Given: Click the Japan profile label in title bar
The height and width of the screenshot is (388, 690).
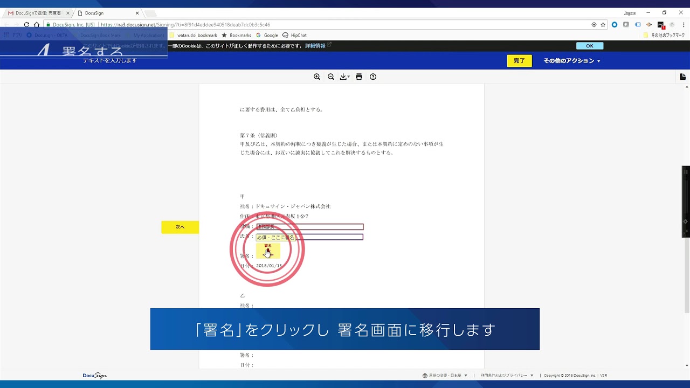Looking at the screenshot, I should tap(630, 13).
